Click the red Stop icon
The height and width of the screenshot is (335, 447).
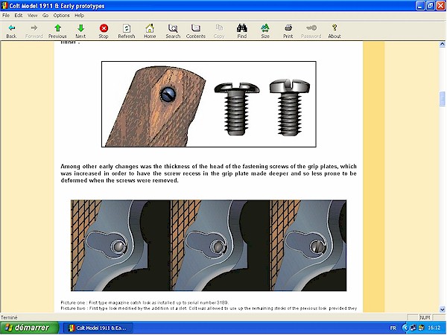tap(104, 28)
